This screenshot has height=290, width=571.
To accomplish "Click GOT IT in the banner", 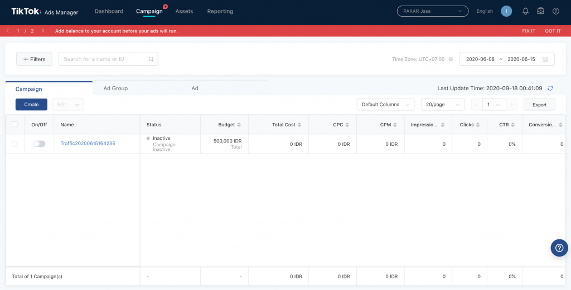I will (553, 31).
